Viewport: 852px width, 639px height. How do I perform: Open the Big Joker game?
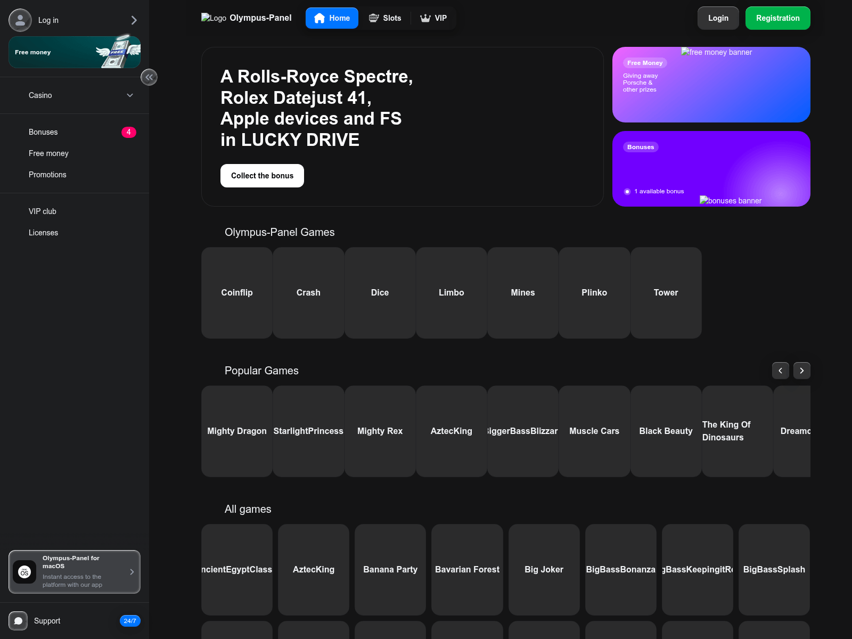(x=544, y=570)
